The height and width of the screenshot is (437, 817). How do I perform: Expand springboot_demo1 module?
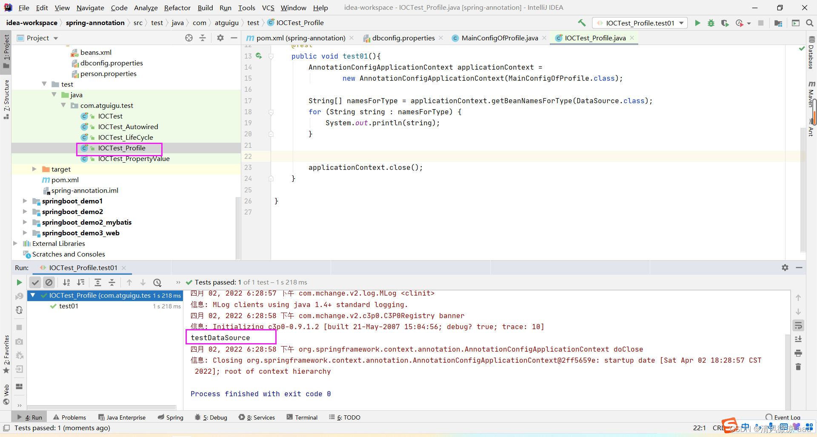point(25,201)
